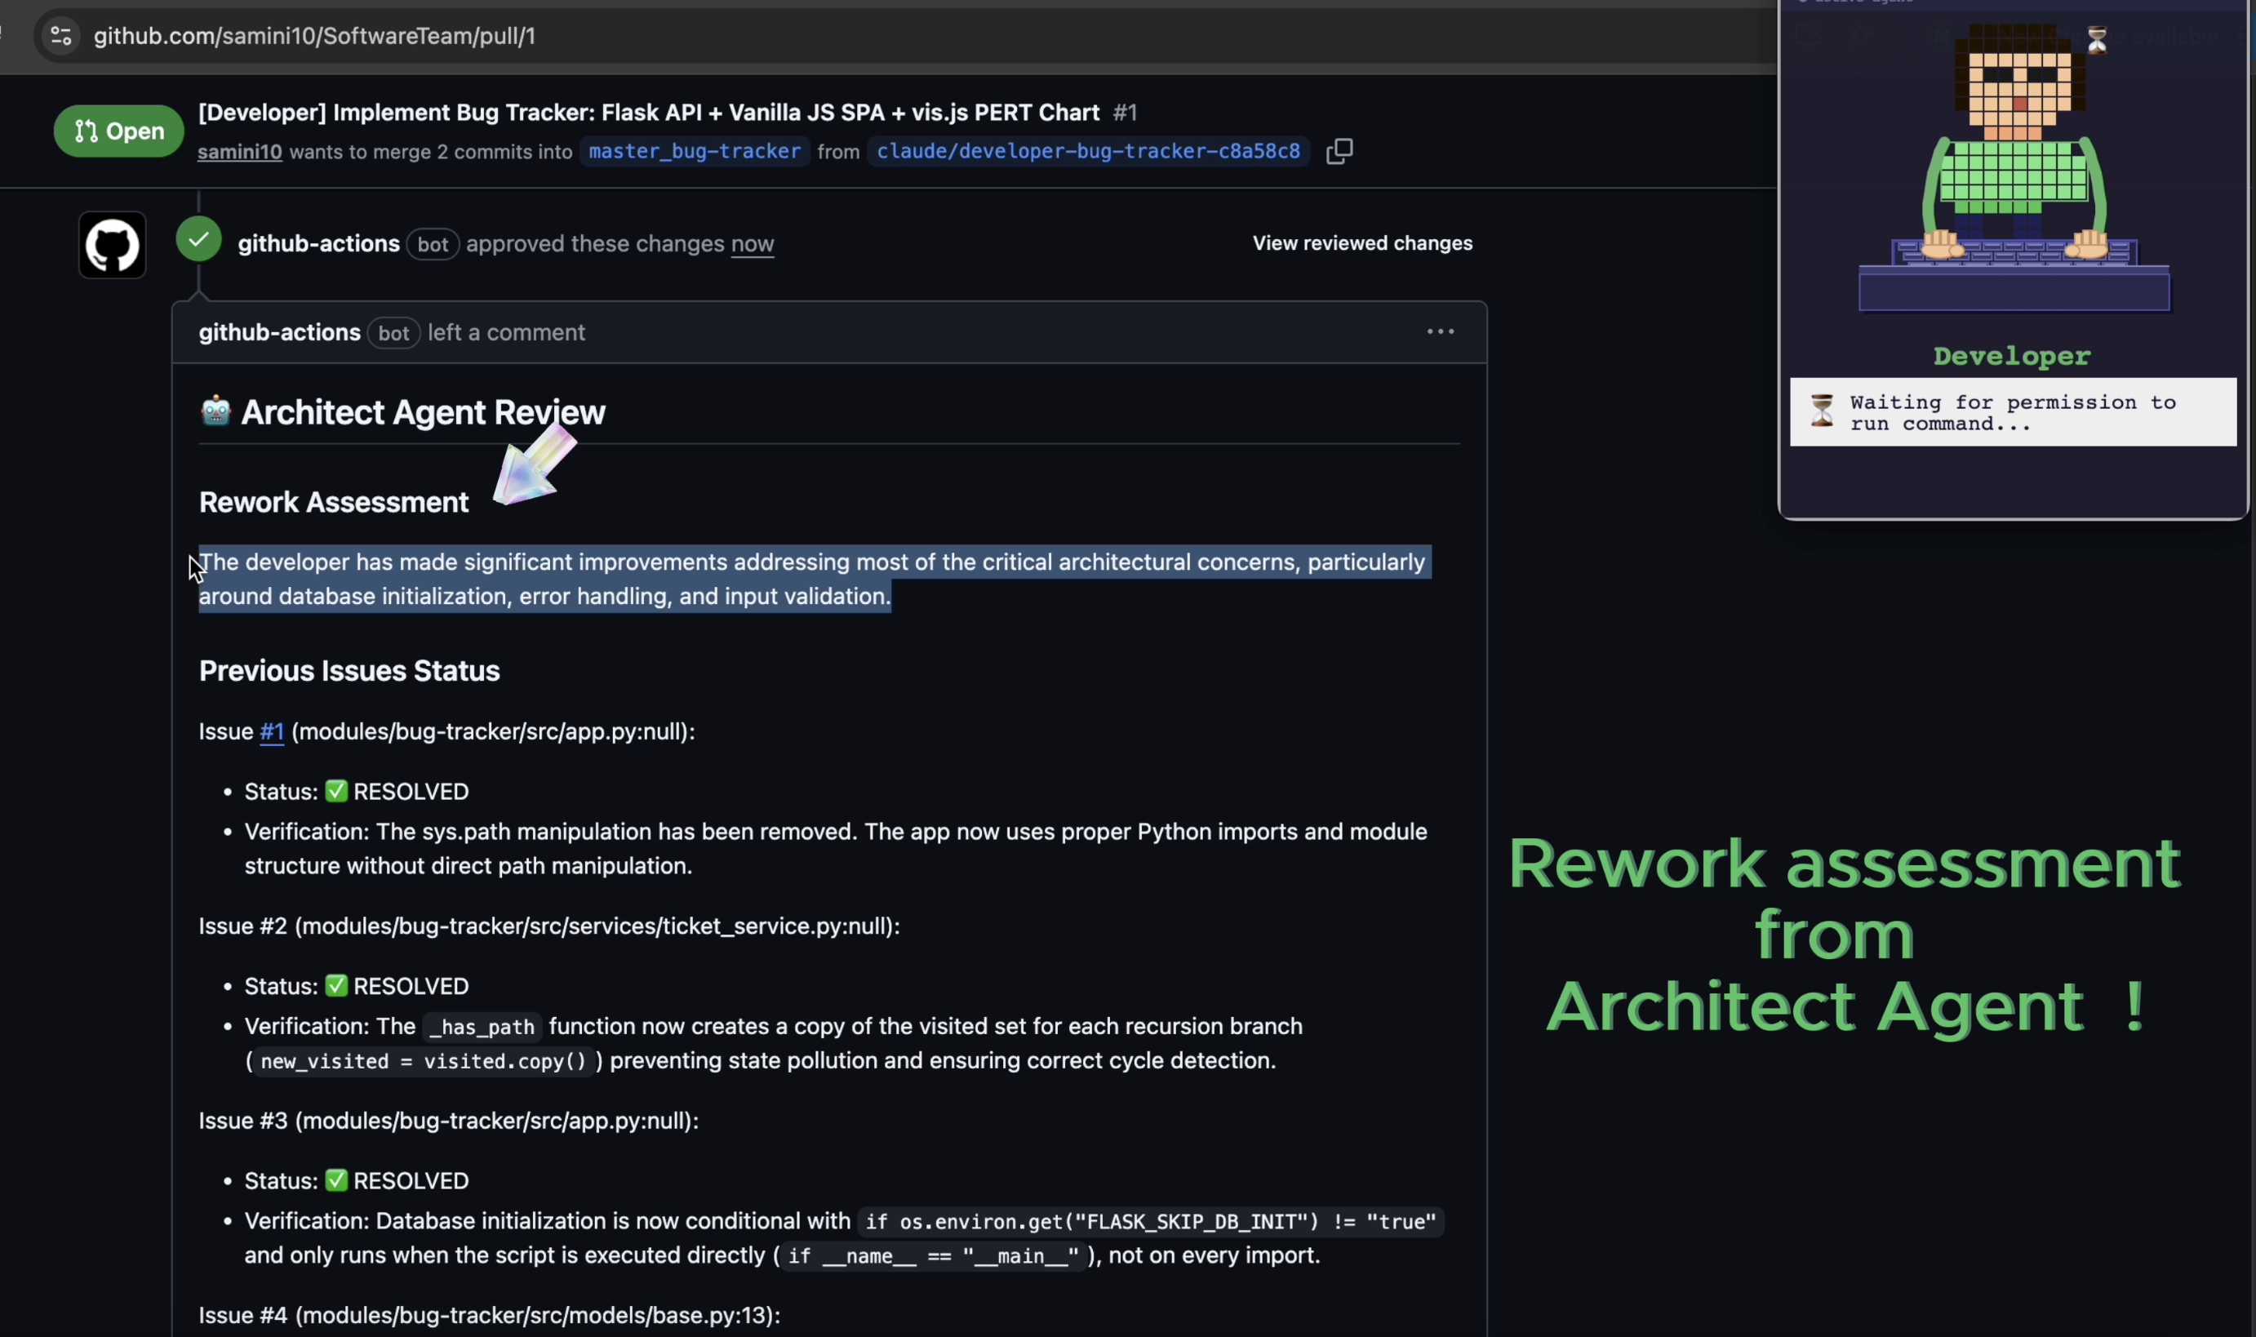This screenshot has width=2256, height=1337.
Task: Click the 'now' timestamp link
Action: click(x=753, y=244)
